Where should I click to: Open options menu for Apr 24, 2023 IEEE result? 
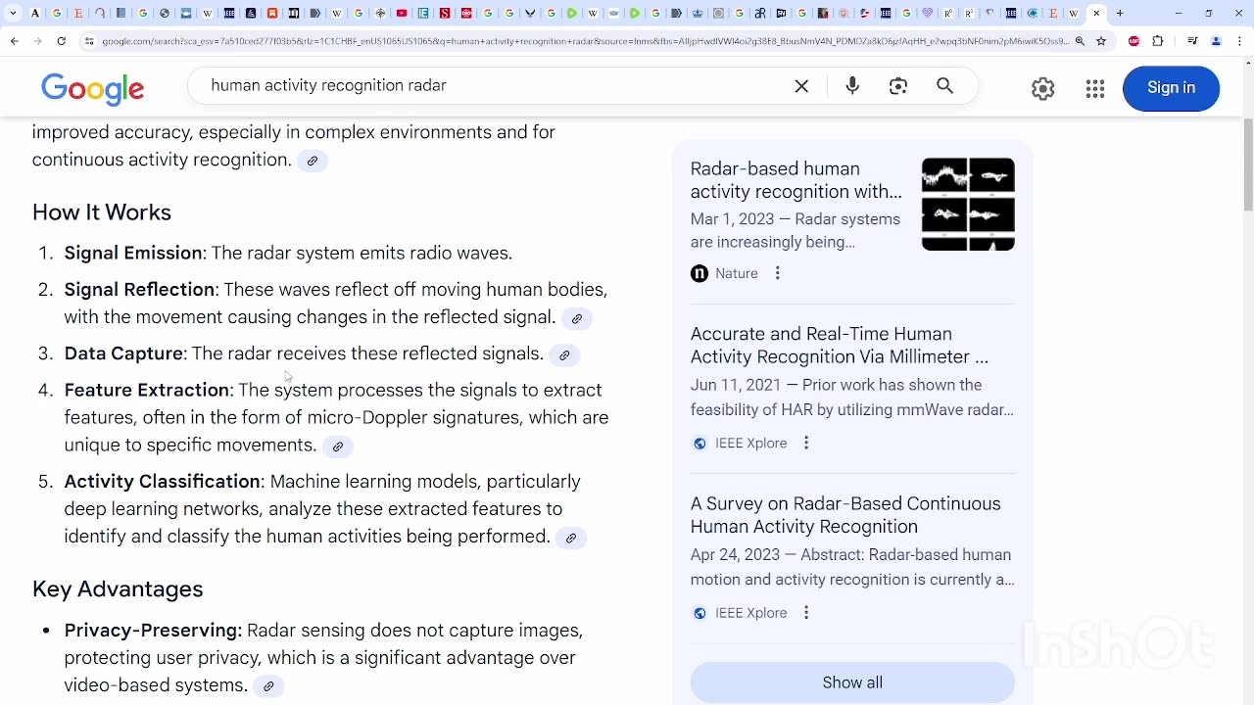tap(806, 613)
